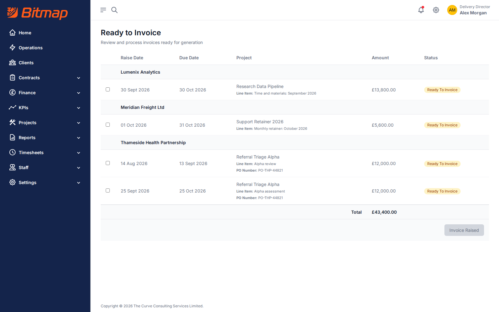The height and width of the screenshot is (312, 499).
Task: Click Ready To Invoice badge for £5,600.00
Action: tap(442, 125)
